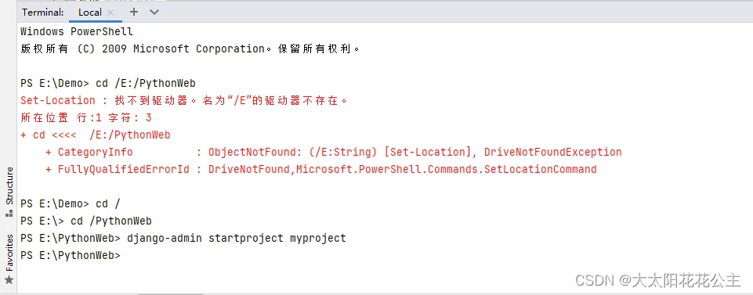Click the cd /PythonWeb command line
The height and width of the screenshot is (295, 753).
point(86,221)
